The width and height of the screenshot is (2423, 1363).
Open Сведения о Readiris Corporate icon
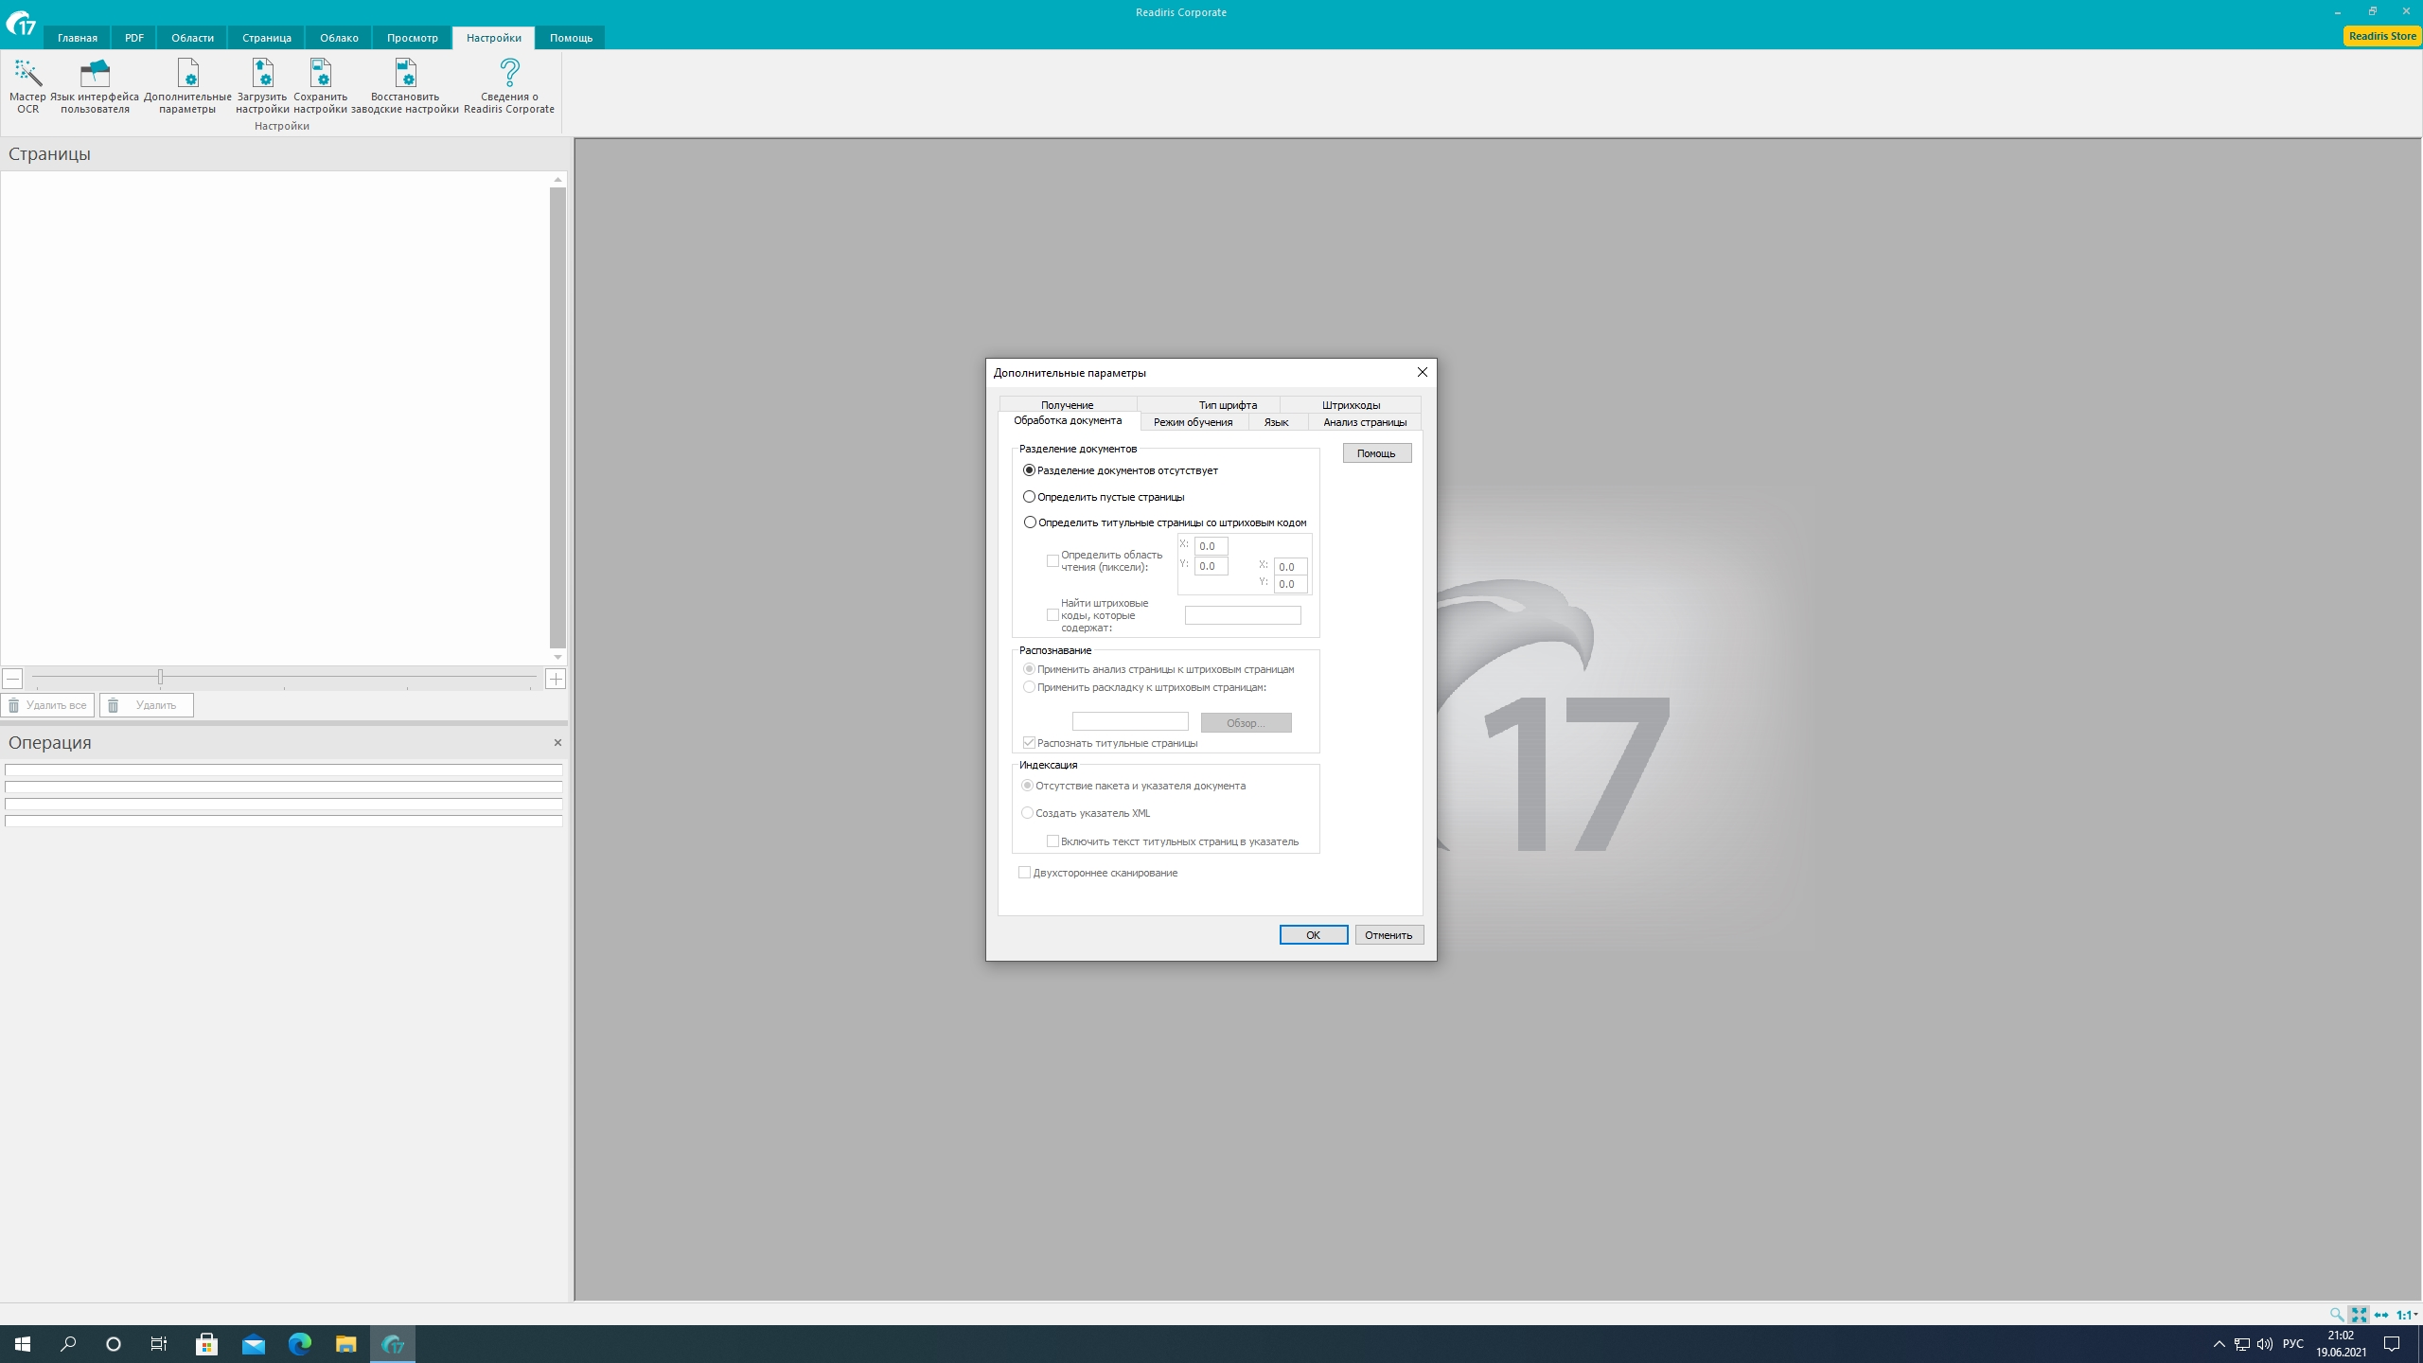(509, 74)
